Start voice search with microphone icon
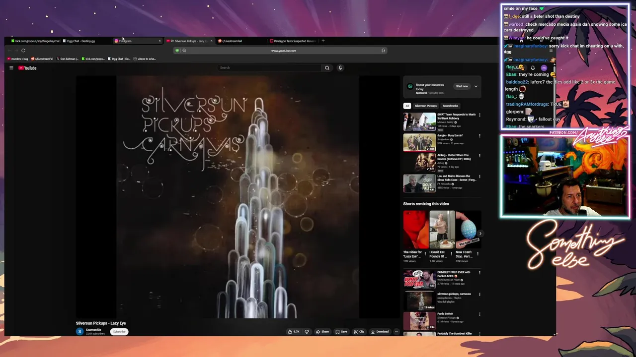636x357 pixels. pyautogui.click(x=340, y=67)
